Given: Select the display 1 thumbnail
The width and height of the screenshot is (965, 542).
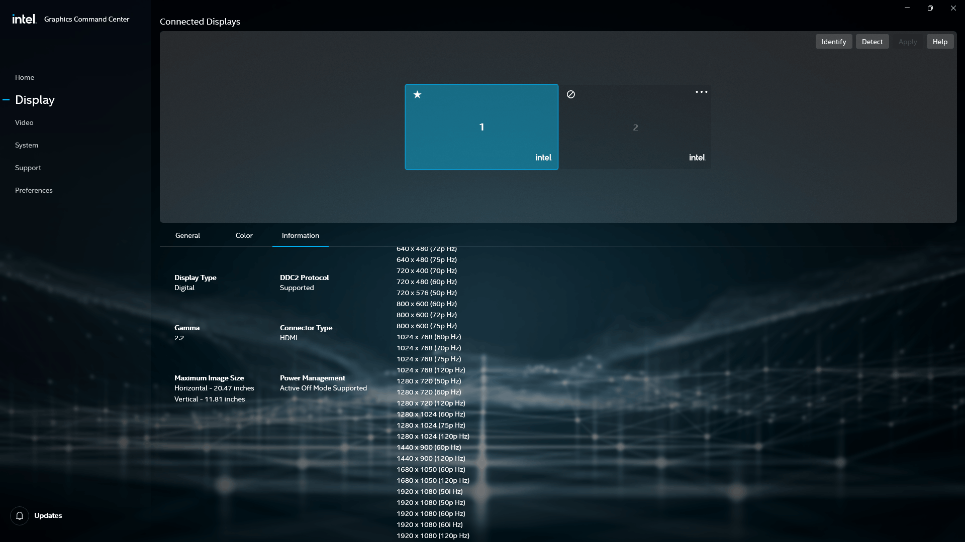Looking at the screenshot, I should [481, 127].
